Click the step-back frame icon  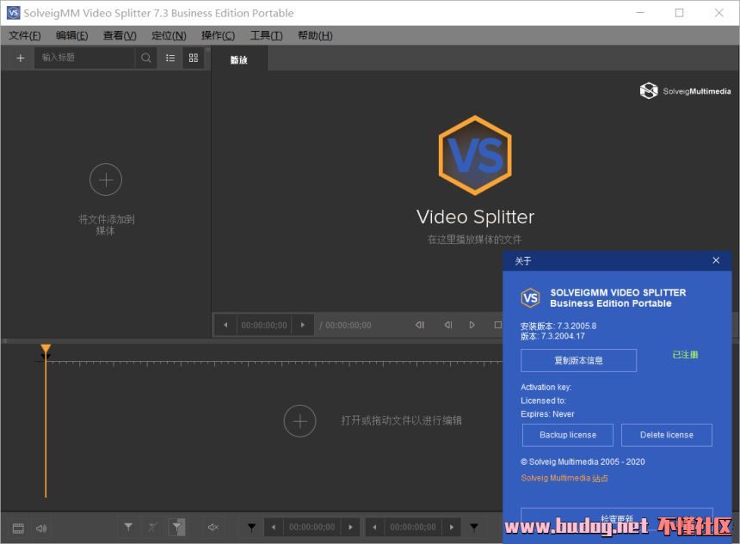pos(447,325)
